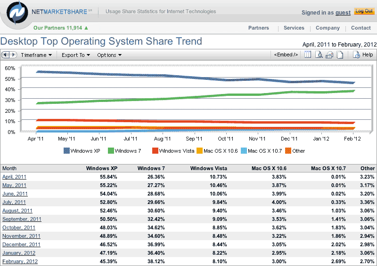The width and height of the screenshot is (377, 266).
Task: Open the October, 2011 row link
Action: 19,227
